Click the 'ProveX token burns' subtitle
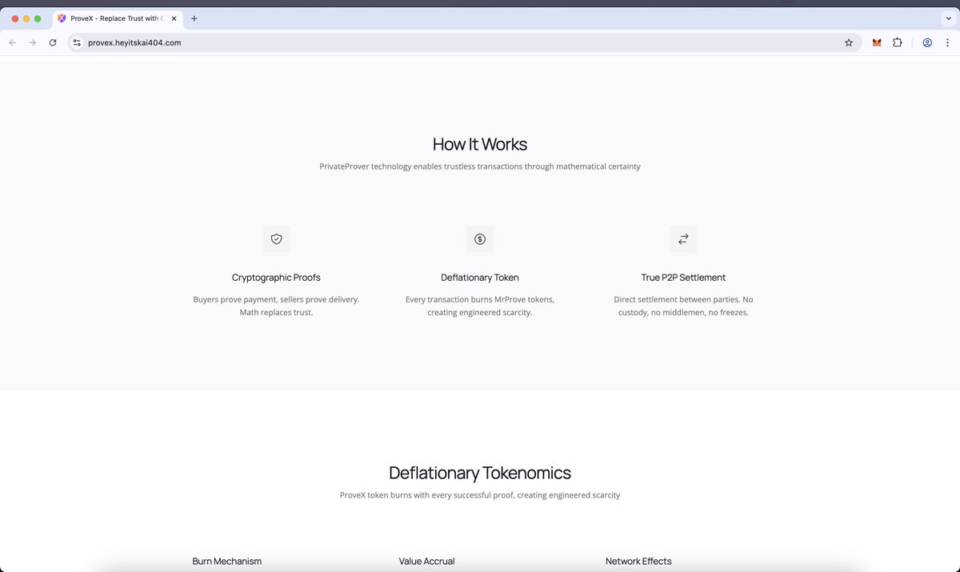Viewport: 960px width, 572px height. point(480,495)
